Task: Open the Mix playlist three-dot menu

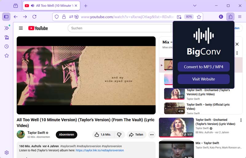Action: point(237,53)
